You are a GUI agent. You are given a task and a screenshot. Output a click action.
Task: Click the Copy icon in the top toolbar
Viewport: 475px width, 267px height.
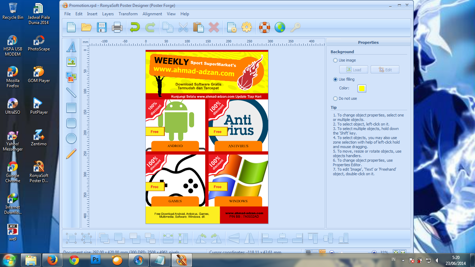[168, 27]
